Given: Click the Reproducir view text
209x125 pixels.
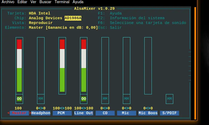Looking at the screenshot, I should (41, 23).
